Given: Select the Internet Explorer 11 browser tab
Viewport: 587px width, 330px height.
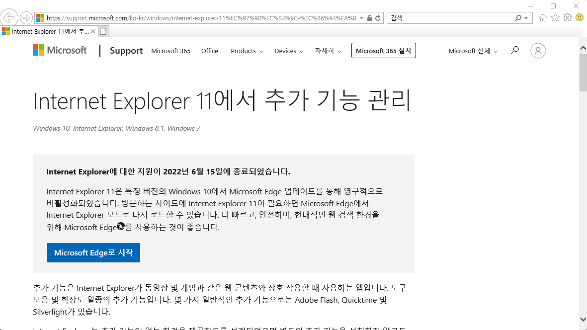Looking at the screenshot, I should (49, 31).
